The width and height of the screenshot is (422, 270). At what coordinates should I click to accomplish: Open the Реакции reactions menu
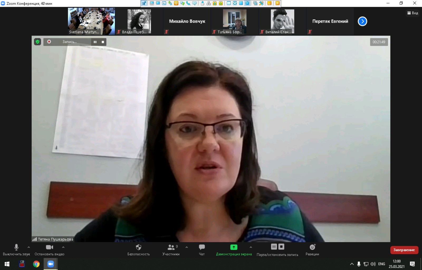[312, 250]
